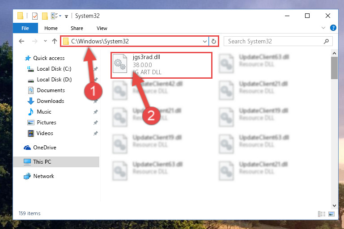Click the vertical scrollbar thumb
Screen dimensions: 344x229
(x=334, y=68)
